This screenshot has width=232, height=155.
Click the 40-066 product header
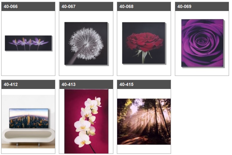[x=28, y=7]
